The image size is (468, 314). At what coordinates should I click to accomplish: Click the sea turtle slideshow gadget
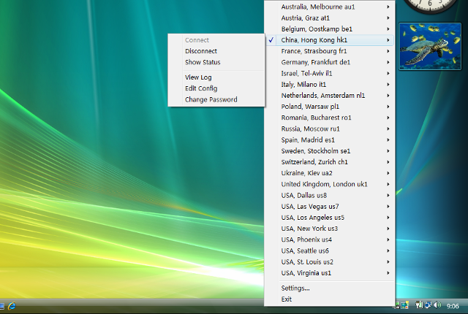click(x=430, y=46)
